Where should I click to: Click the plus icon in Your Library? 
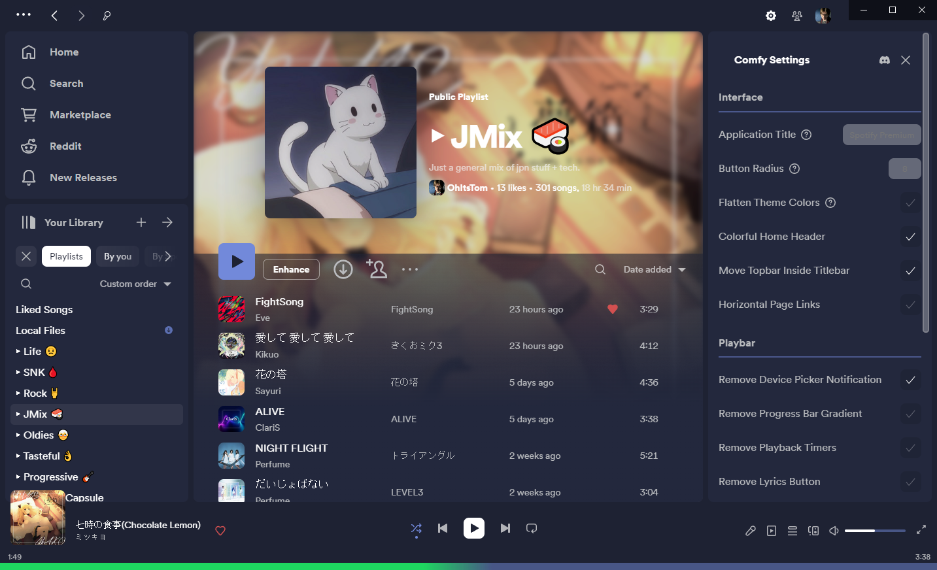[x=141, y=222]
